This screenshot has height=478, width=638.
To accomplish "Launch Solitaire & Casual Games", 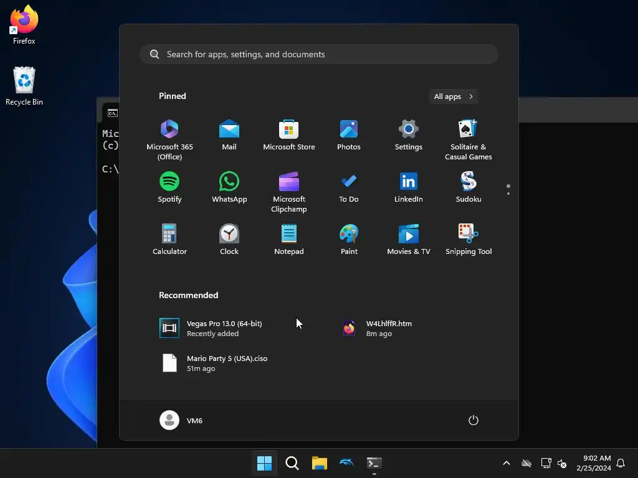I will [x=469, y=140].
